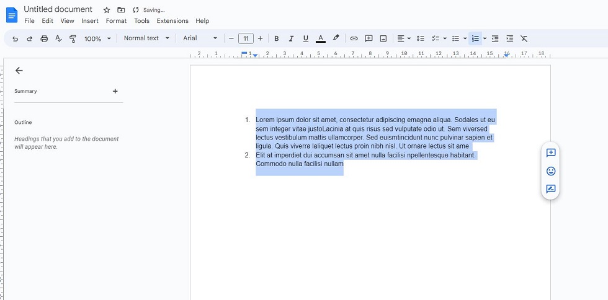Click the Google Docs home icon

tap(12, 15)
